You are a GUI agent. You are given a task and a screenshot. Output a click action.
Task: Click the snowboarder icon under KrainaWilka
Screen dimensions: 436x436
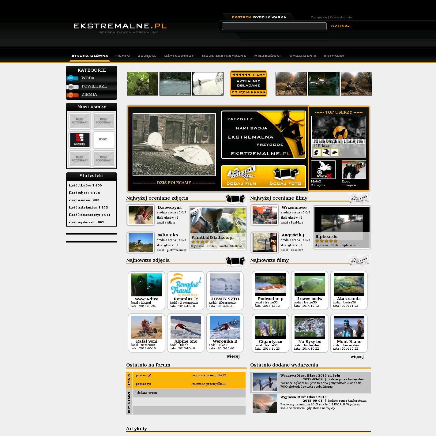pos(326,152)
